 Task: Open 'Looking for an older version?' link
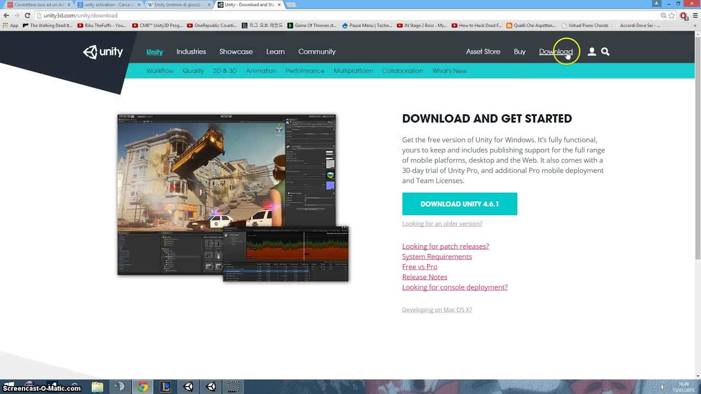point(442,223)
